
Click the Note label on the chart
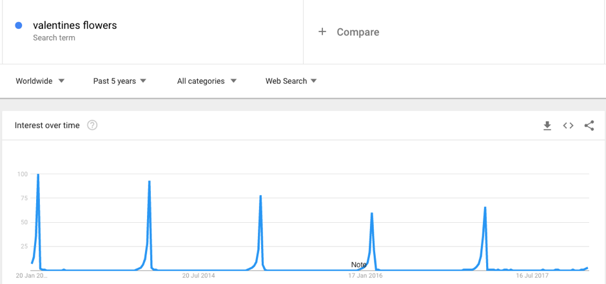pyautogui.click(x=358, y=265)
